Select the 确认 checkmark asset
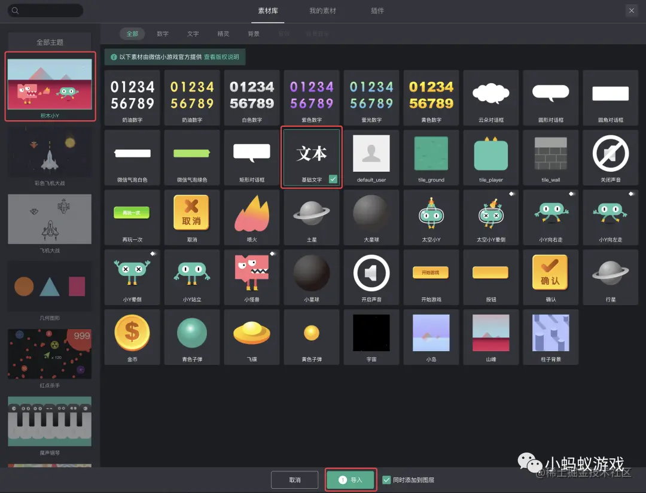This screenshot has height=493, width=646. coord(550,277)
